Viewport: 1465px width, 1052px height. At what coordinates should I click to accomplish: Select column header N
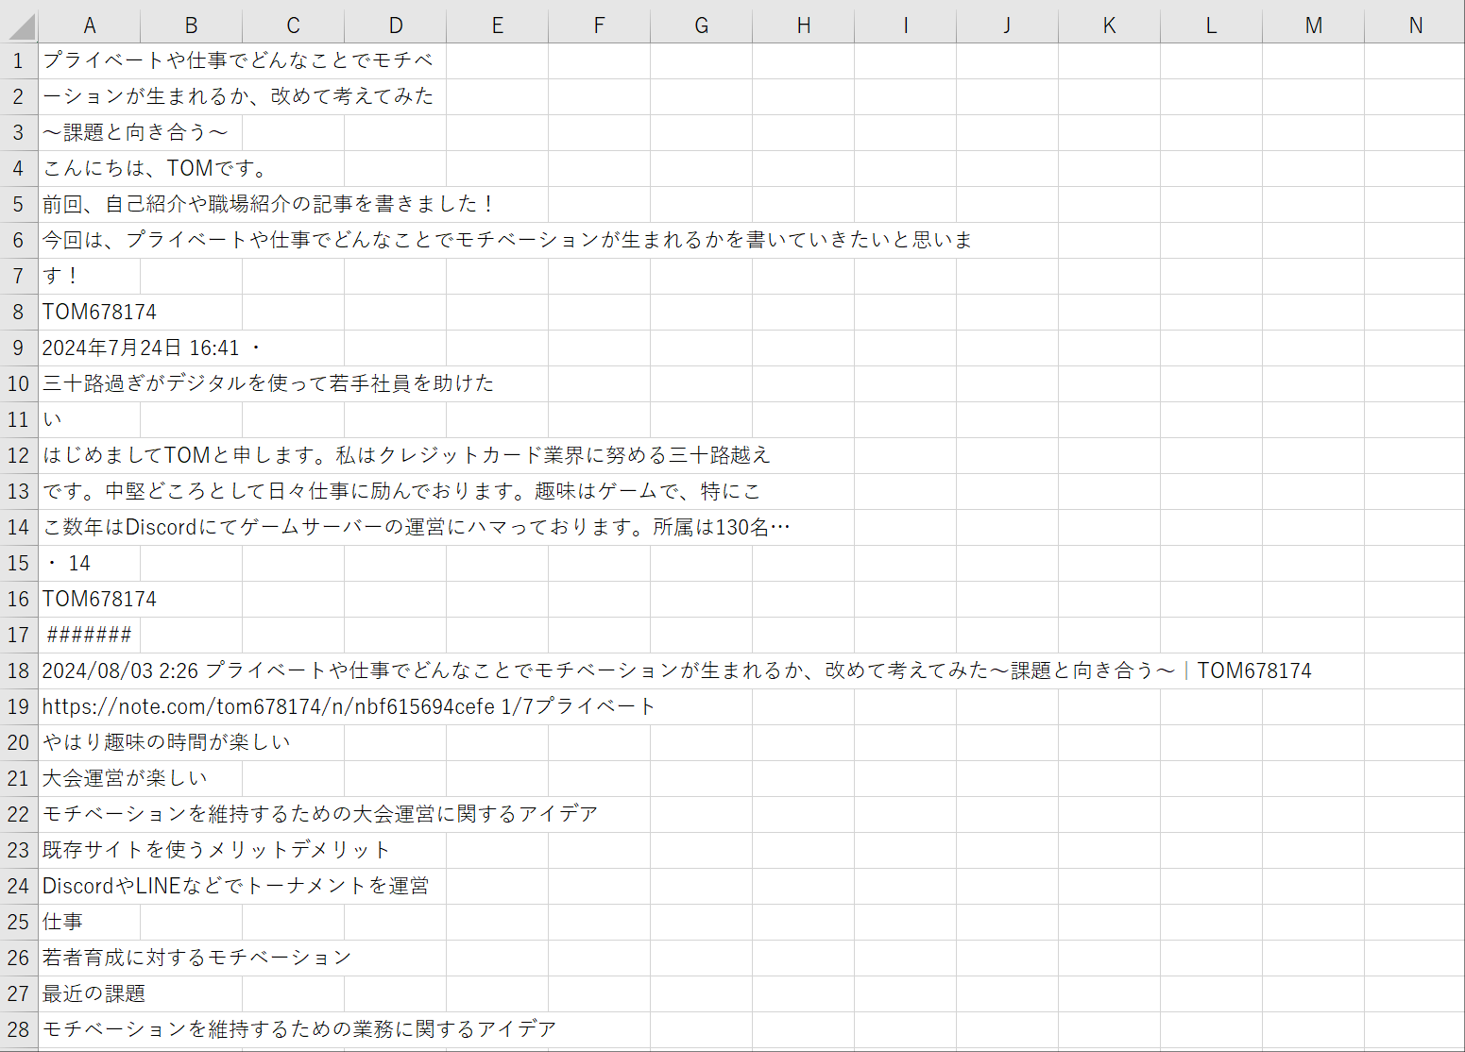click(1414, 25)
